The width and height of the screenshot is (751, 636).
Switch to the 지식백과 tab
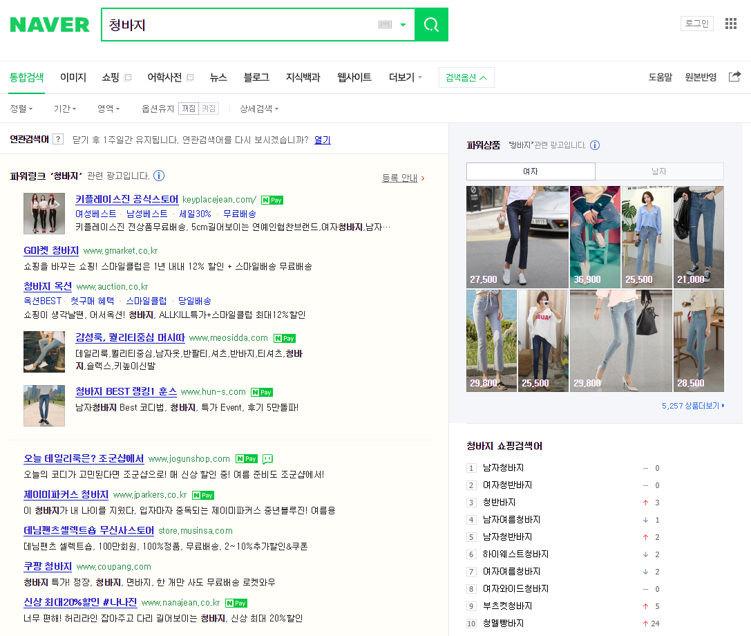click(303, 77)
